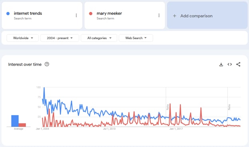Screen dimensions: 249x147
Task: Edit the internet trends search term
Action: click(28, 13)
